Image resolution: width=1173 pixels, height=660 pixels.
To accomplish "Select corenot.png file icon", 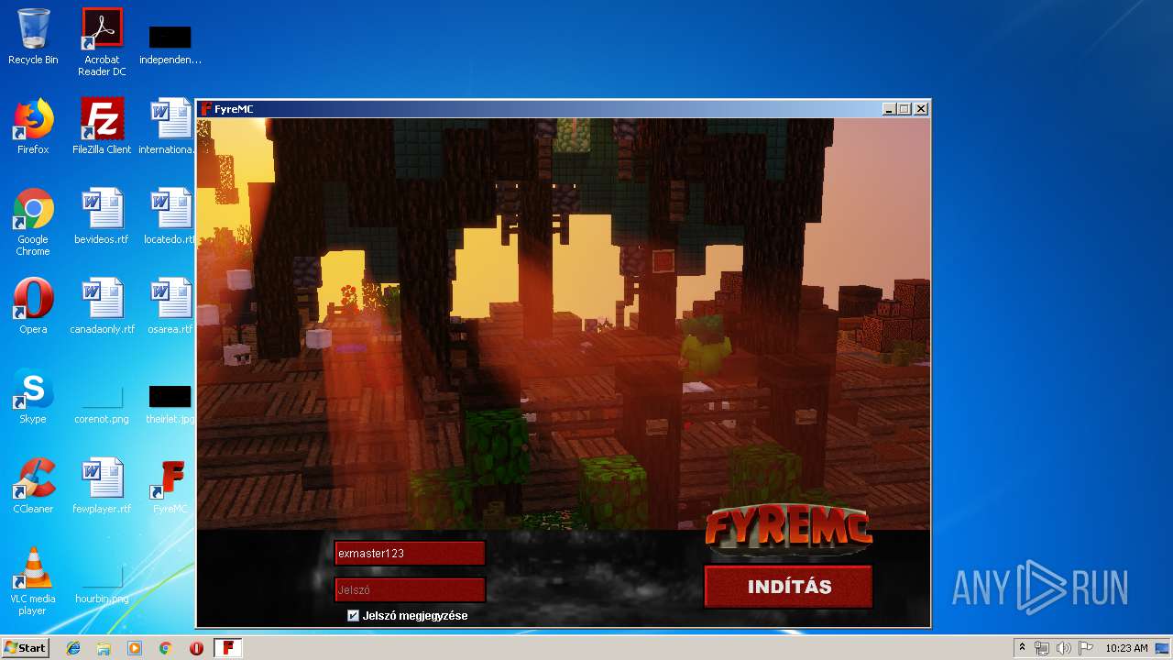I will pyautogui.click(x=102, y=405).
